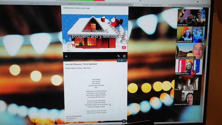Click the lyric line 'prospero año y felicidad'
The image size is (222, 125).
pos(96,85)
